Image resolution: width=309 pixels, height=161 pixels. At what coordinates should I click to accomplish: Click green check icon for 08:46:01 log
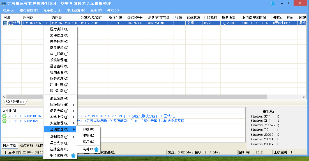coord(4,121)
